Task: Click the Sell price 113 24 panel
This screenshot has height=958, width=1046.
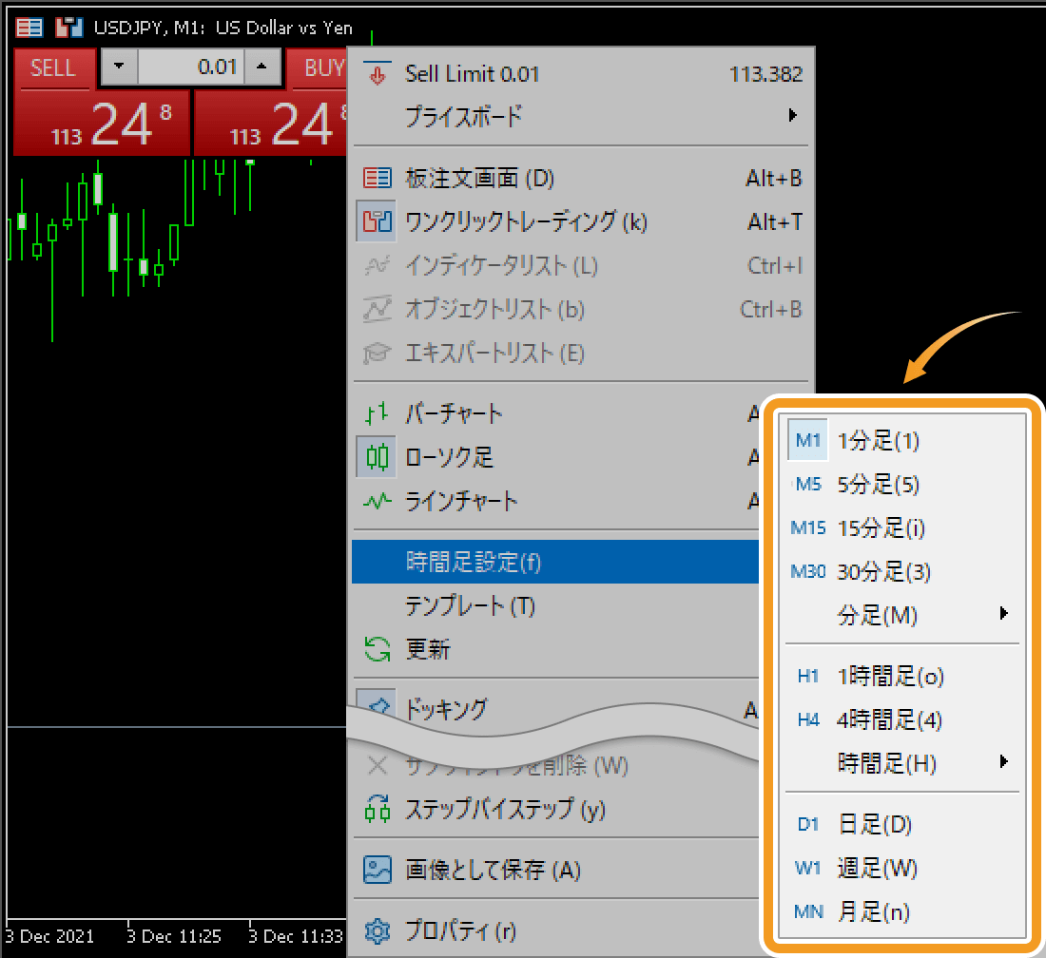Action: (x=102, y=123)
